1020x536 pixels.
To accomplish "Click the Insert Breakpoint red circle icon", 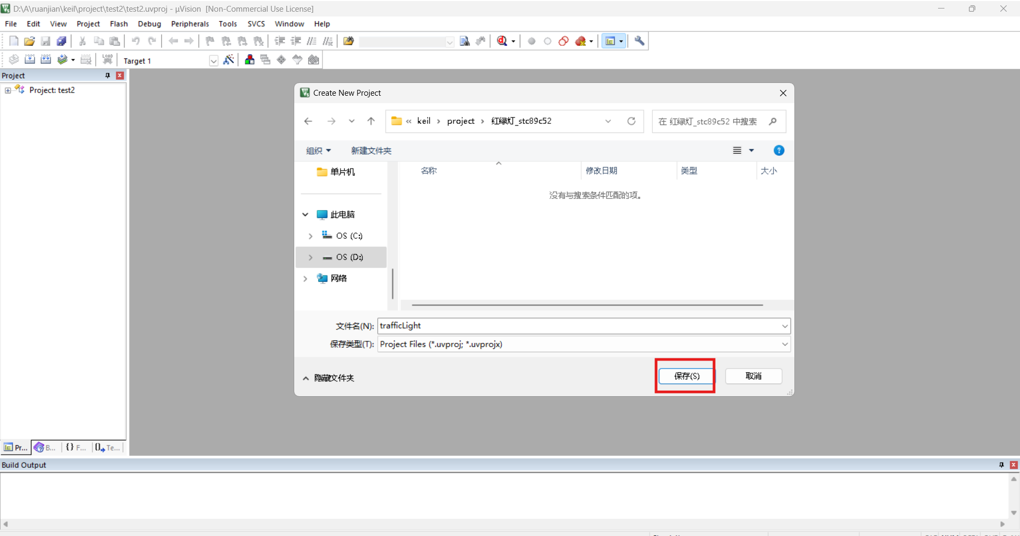I will pos(532,41).
